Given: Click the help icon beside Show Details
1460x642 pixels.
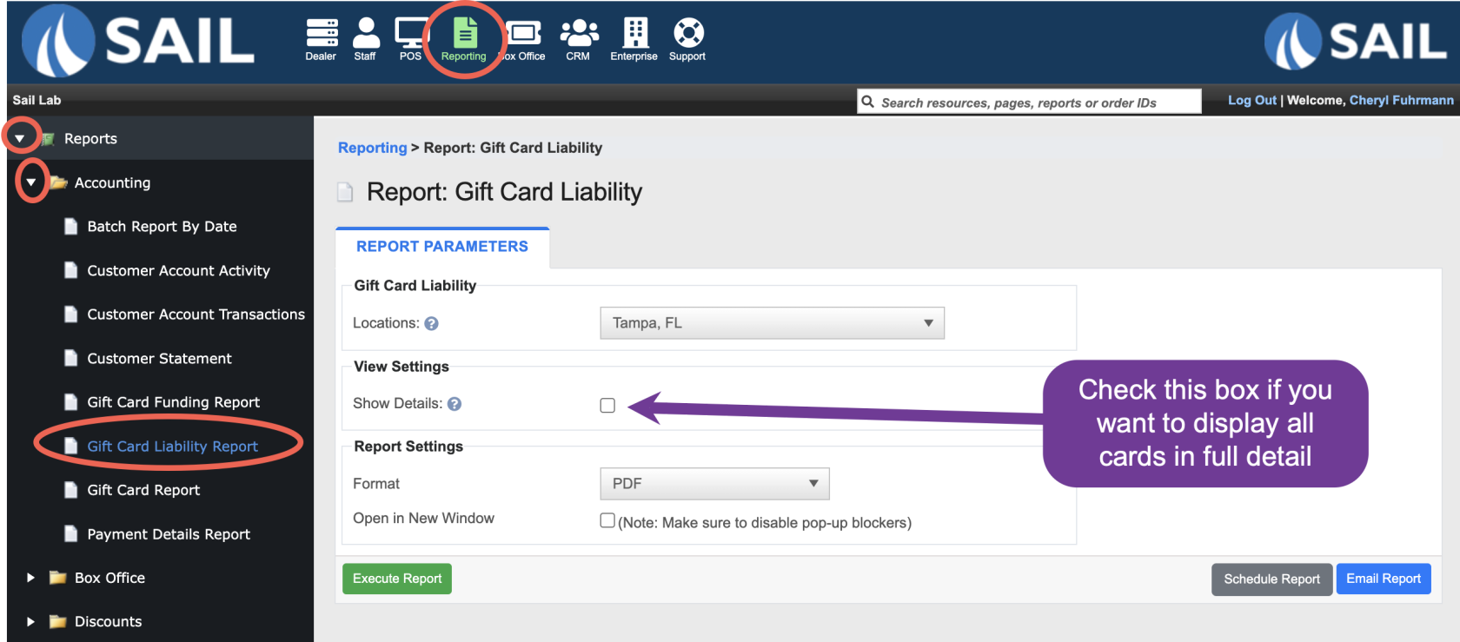Looking at the screenshot, I should (x=455, y=404).
